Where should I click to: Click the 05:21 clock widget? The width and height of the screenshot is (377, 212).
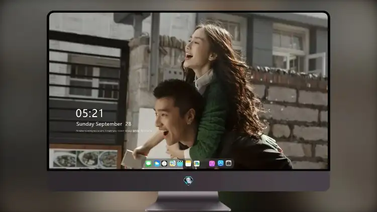click(89, 113)
